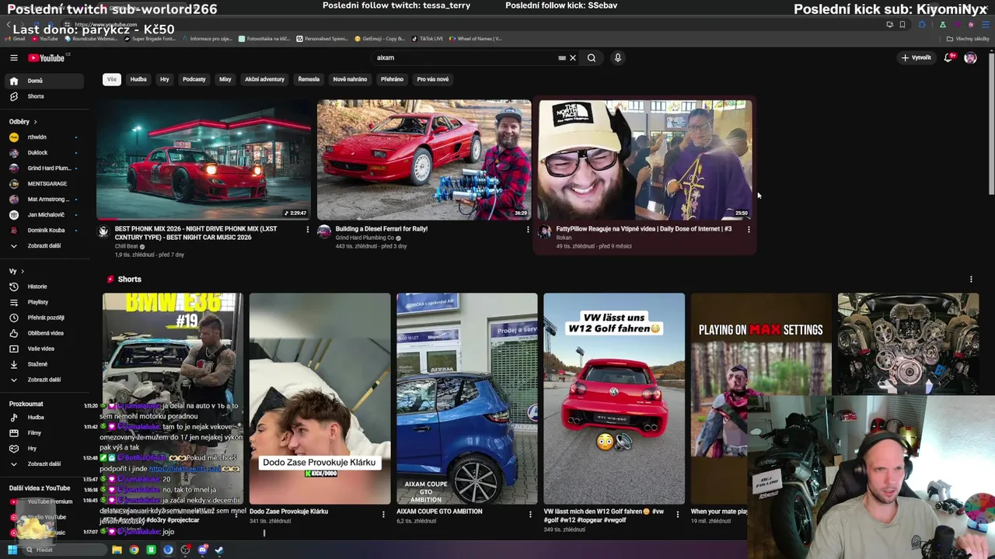Open Google Chrome from taskbar
Screen dimensions: 995x559
tap(134, 550)
